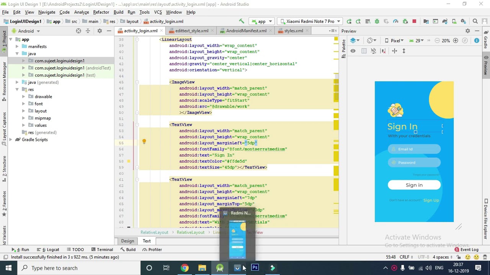This screenshot has width=490, height=275.
Task: Click the Project Structure icon in toolbar
Action: [x=426, y=21]
